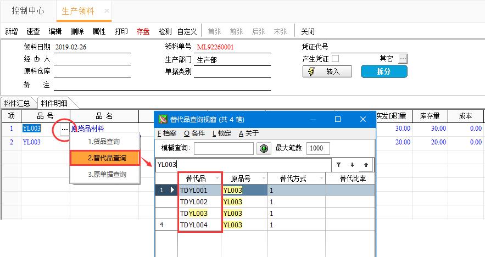Switch to the 料件汇总 tab
485x257 pixels.
click(17, 103)
